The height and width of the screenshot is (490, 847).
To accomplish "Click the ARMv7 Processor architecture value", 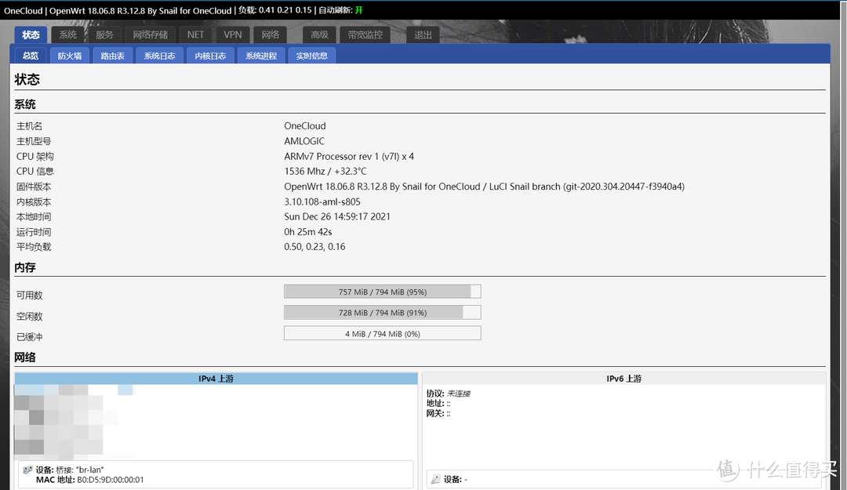I will [x=349, y=156].
